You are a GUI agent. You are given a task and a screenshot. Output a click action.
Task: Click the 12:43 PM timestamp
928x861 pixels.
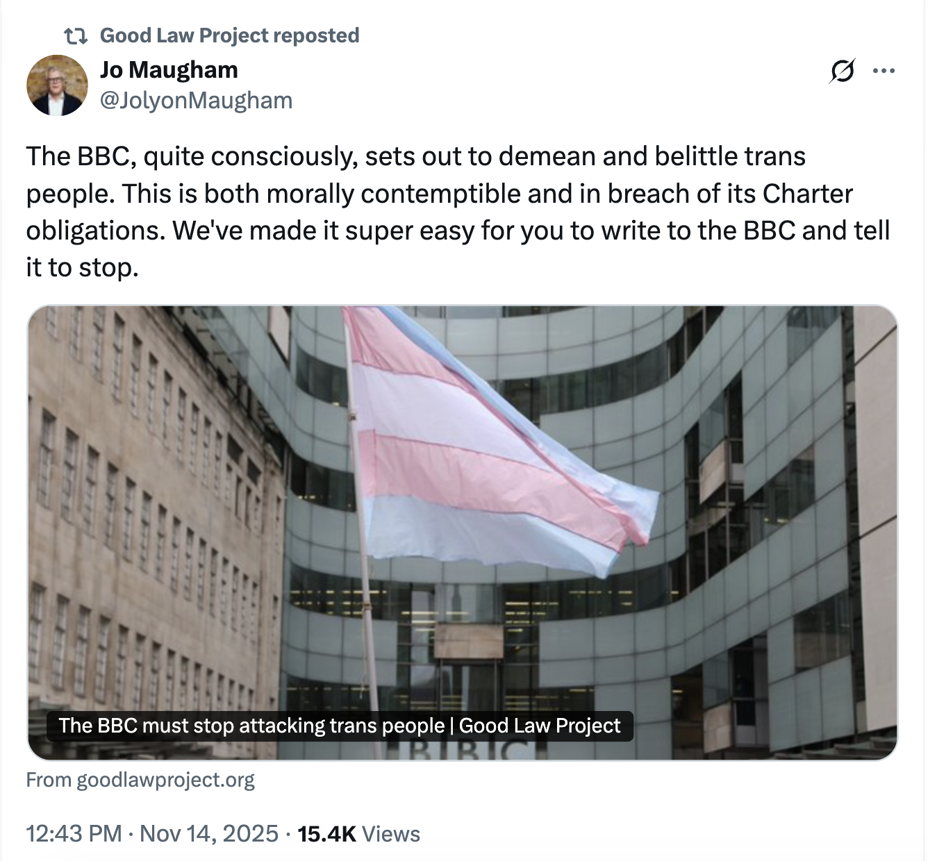pos(74,833)
